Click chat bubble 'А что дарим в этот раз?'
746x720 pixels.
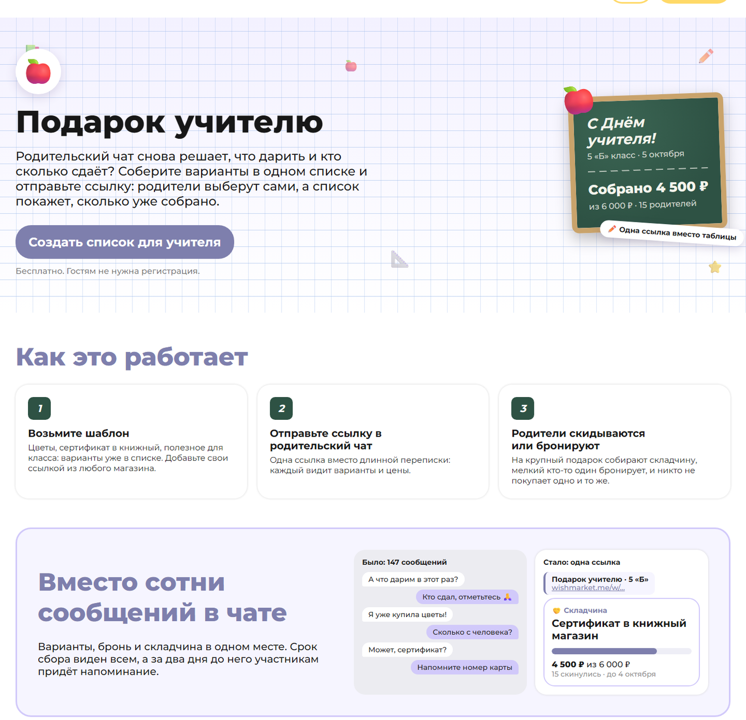pyautogui.click(x=413, y=579)
